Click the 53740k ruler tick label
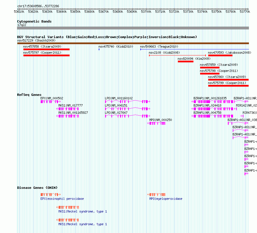The height and width of the screenshot is (233, 257). (x=202, y=12)
